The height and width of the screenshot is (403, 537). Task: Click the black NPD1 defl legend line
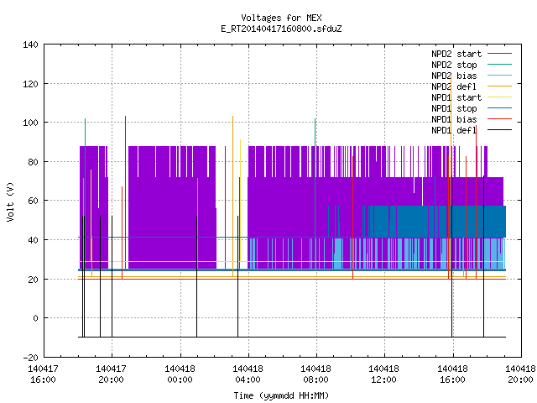[499, 130]
